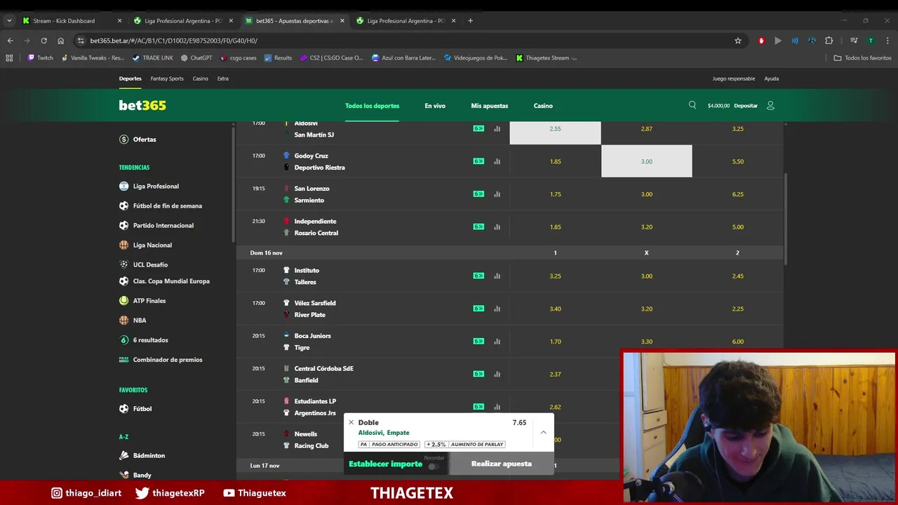This screenshot has width=898, height=505.
Task: Open Todos los favoritos bookmarks folder
Action: [862, 58]
